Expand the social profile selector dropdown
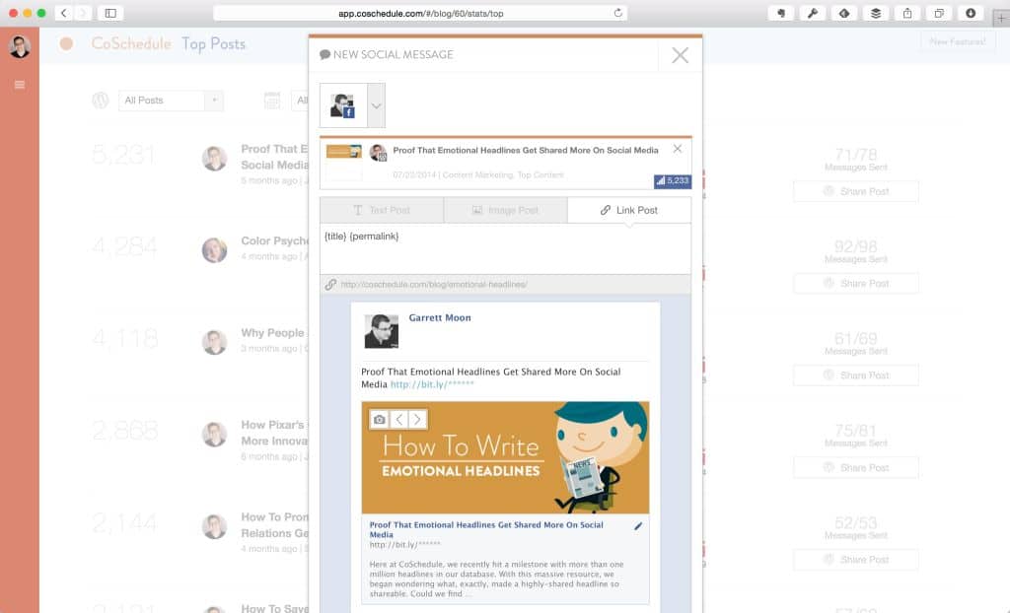Viewport: 1010px width, 613px height. pos(376,105)
